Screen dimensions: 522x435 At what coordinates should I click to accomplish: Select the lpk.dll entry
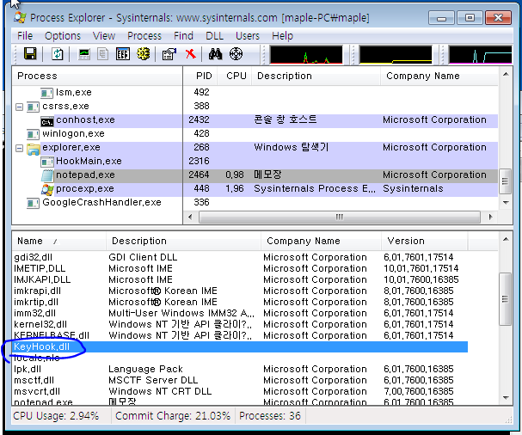pos(240,369)
